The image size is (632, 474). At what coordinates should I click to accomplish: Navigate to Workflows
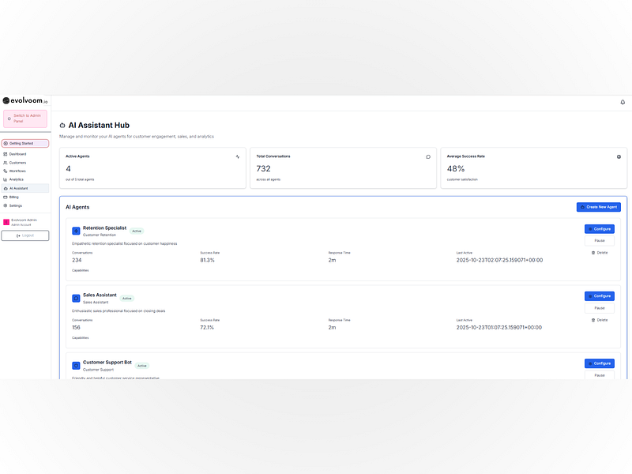pyautogui.click(x=17, y=171)
